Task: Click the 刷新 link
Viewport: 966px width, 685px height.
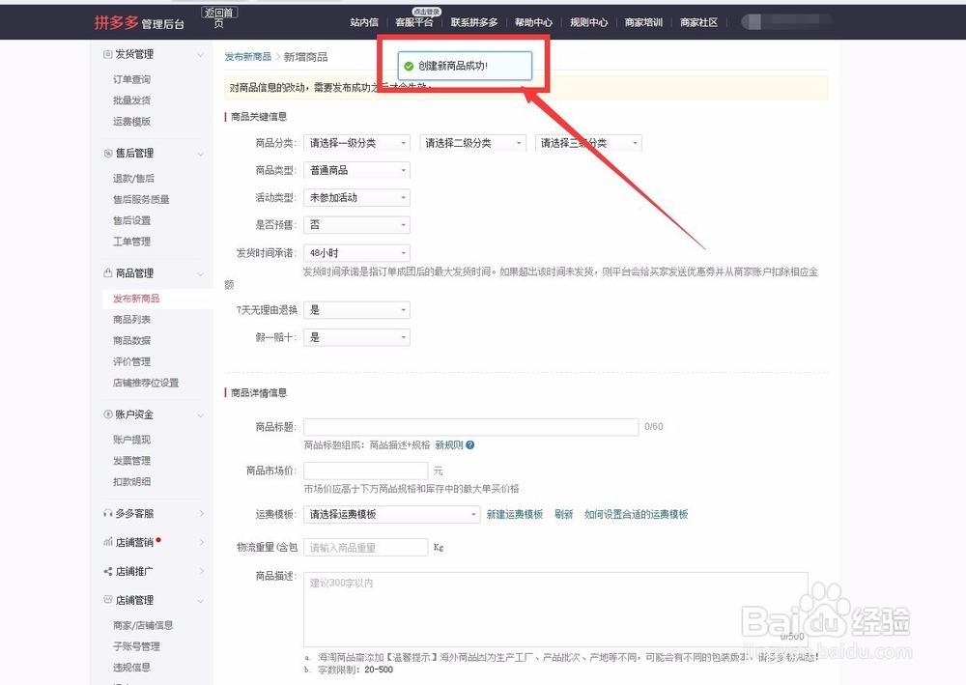Action: pos(563,514)
